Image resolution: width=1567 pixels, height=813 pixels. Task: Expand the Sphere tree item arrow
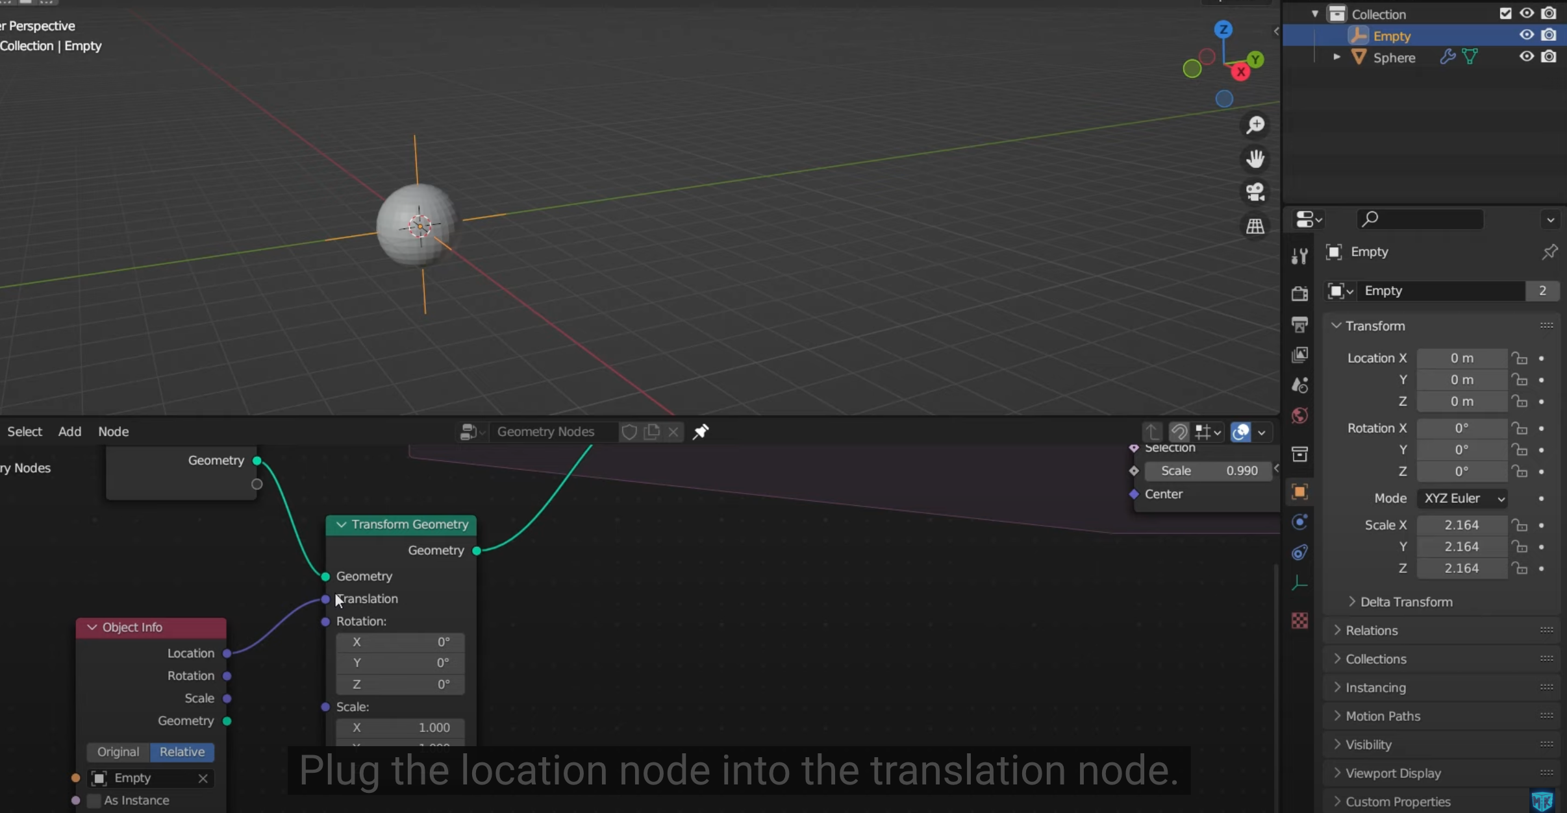coord(1336,57)
